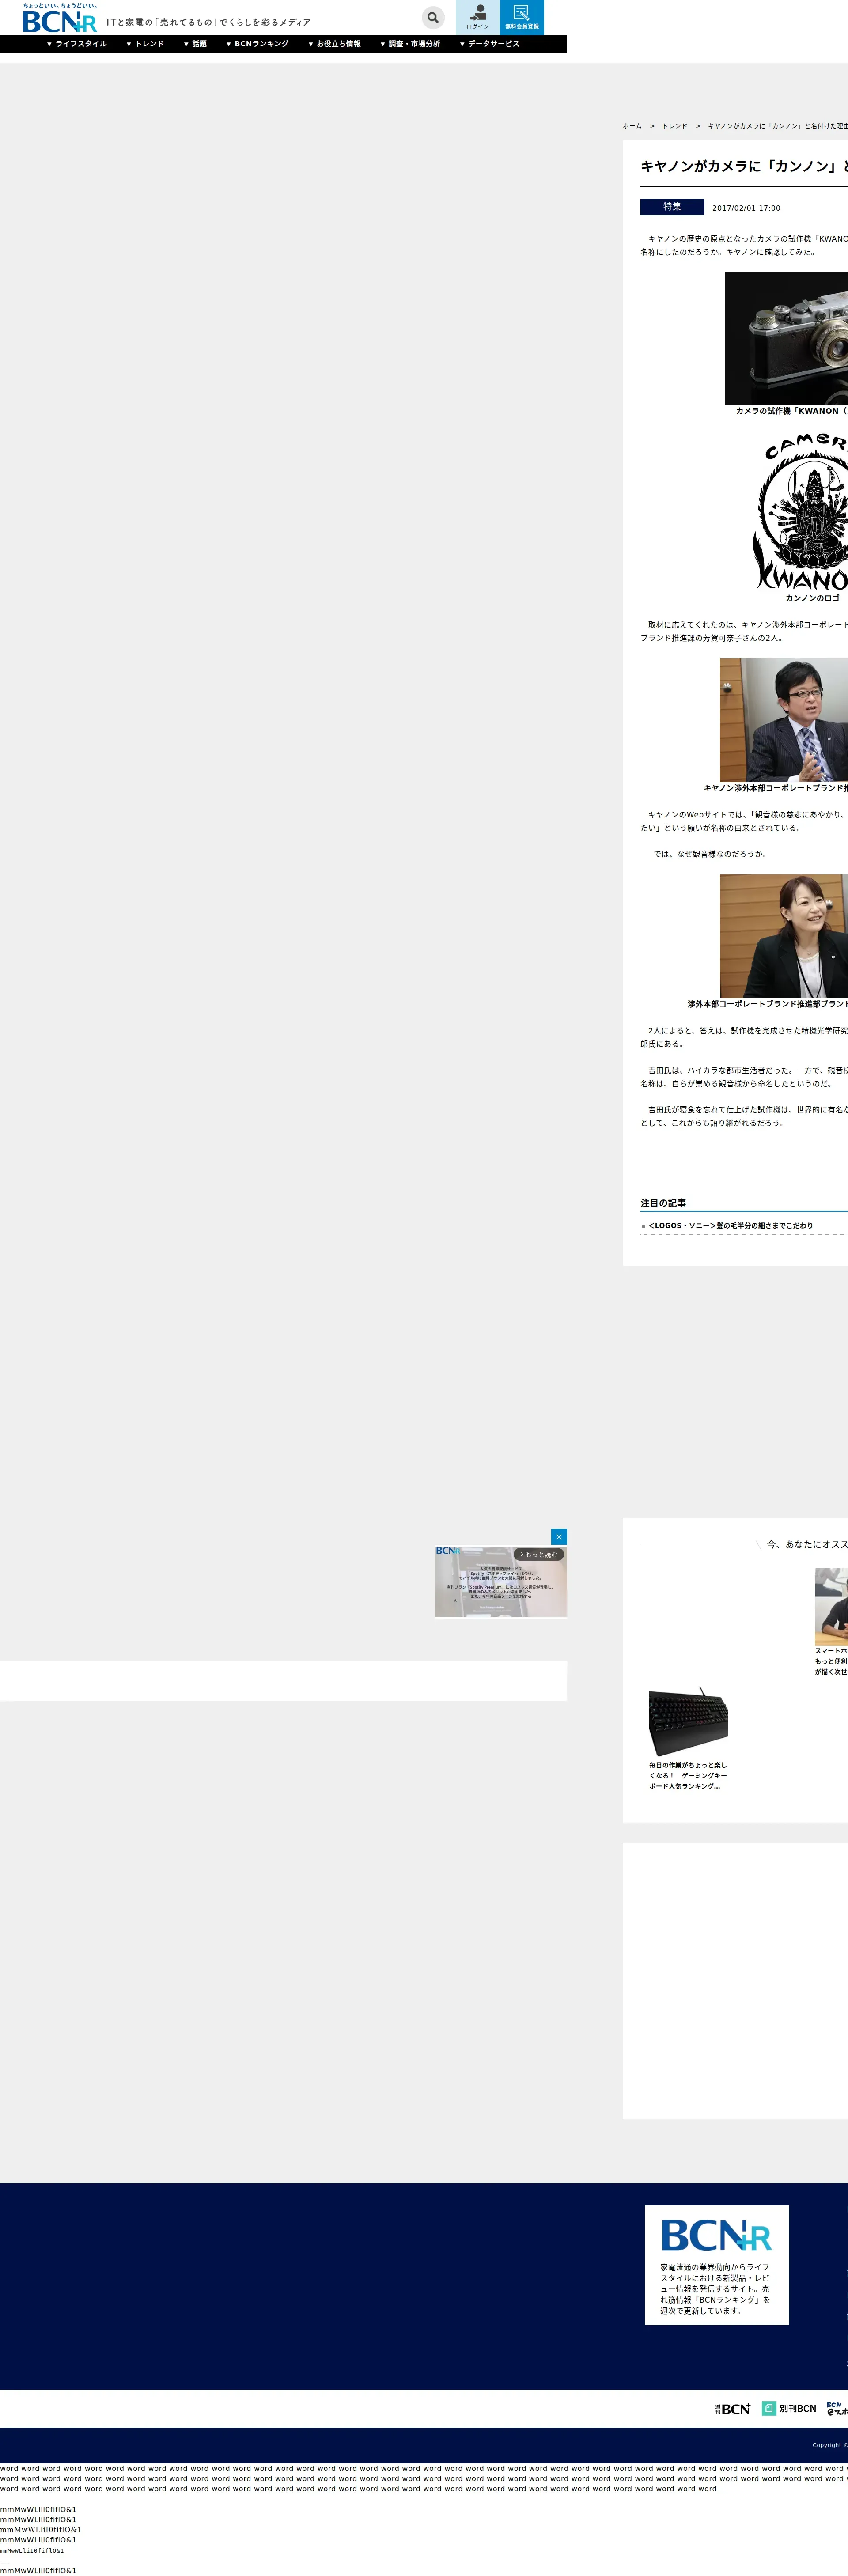Image resolution: width=848 pixels, height=2576 pixels.
Task: Click the 特集 category label
Action: pos(672,207)
